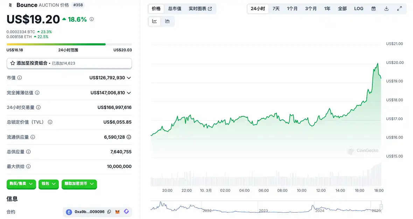Click the info icon beside 18.6%

click(92, 19)
